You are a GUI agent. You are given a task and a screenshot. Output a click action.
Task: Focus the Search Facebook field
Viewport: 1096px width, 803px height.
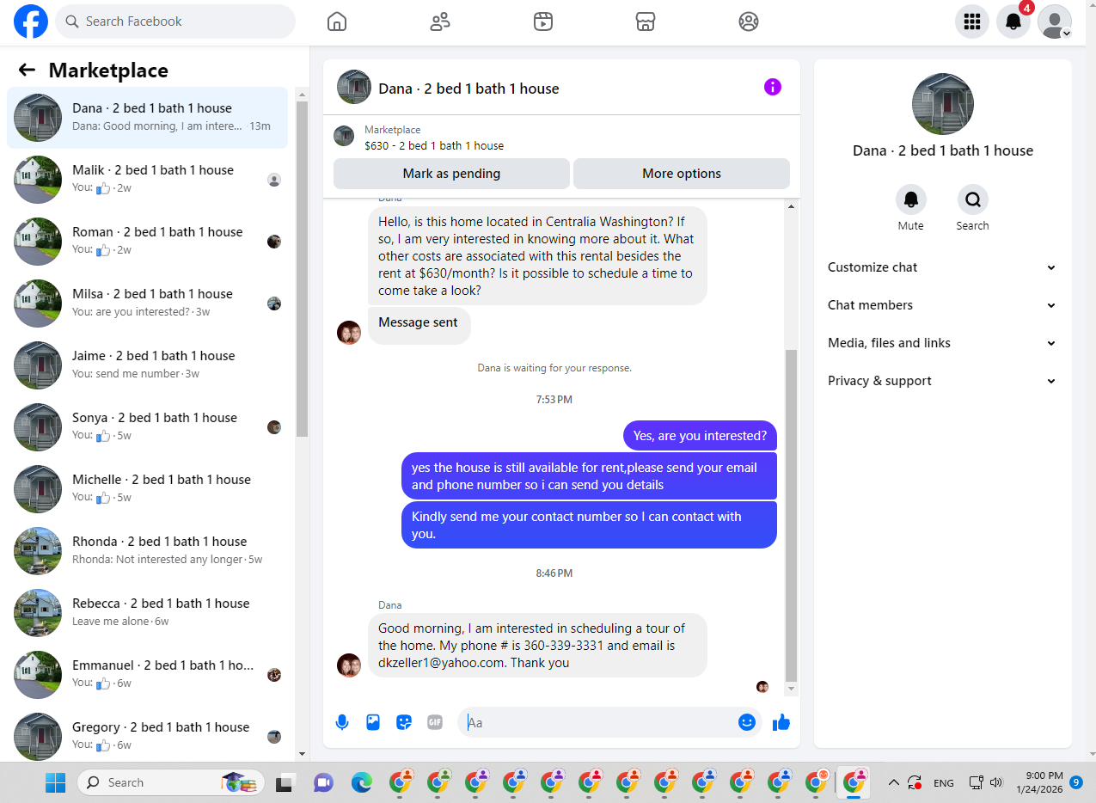pyautogui.click(x=175, y=21)
